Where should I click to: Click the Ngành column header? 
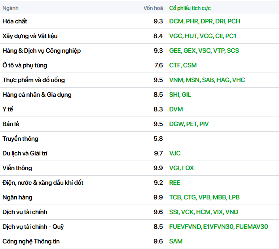(10, 8)
